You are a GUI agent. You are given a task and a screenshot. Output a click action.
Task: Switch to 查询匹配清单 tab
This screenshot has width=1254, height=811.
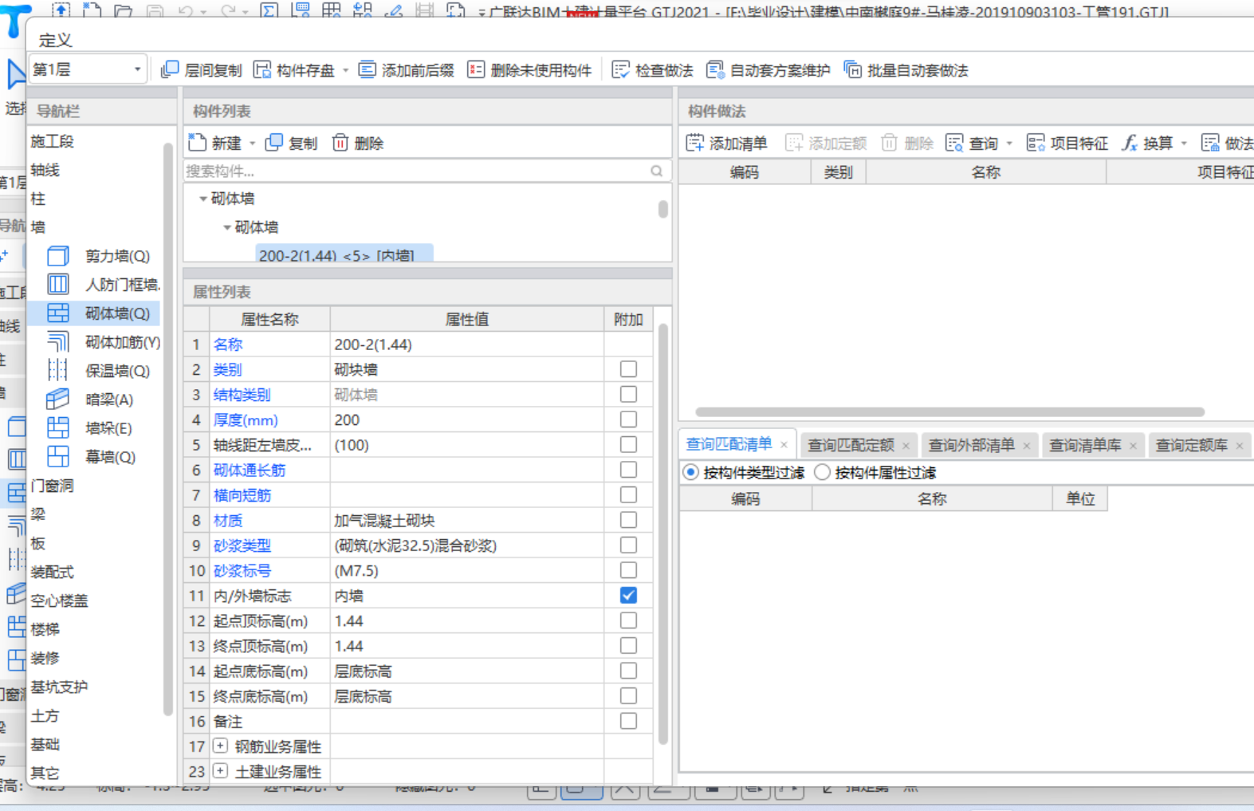729,444
